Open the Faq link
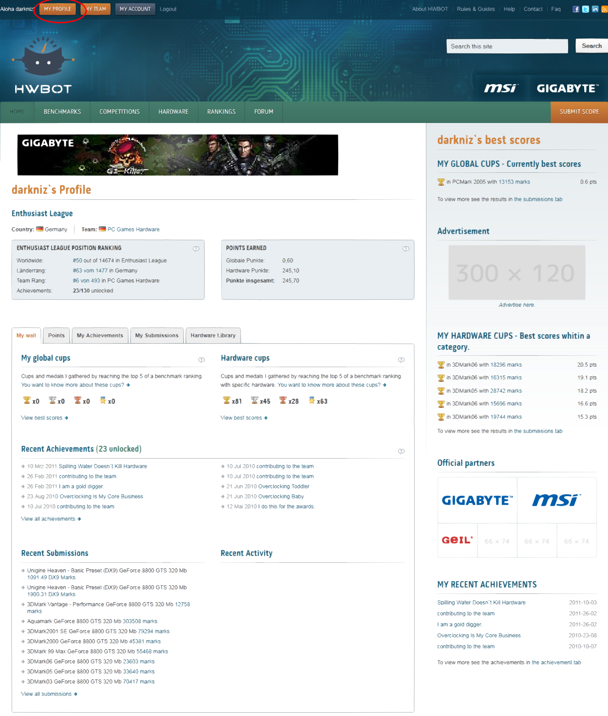608x716 pixels. tap(556, 9)
